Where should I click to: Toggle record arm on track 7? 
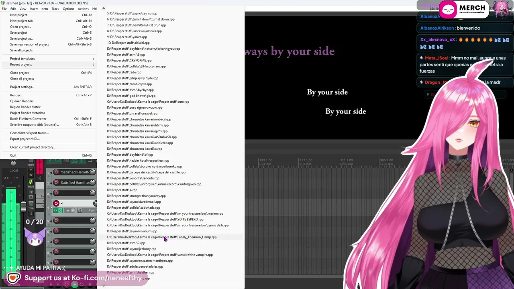click(x=56, y=241)
